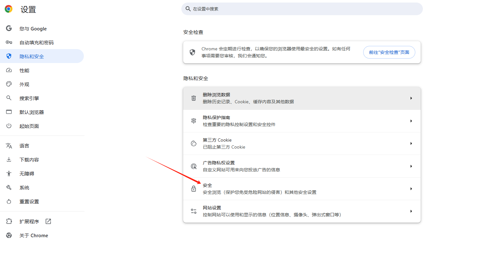Open 安全 row via its right arrow
Image resolution: width=481 pixels, height=260 pixels.
411,189
